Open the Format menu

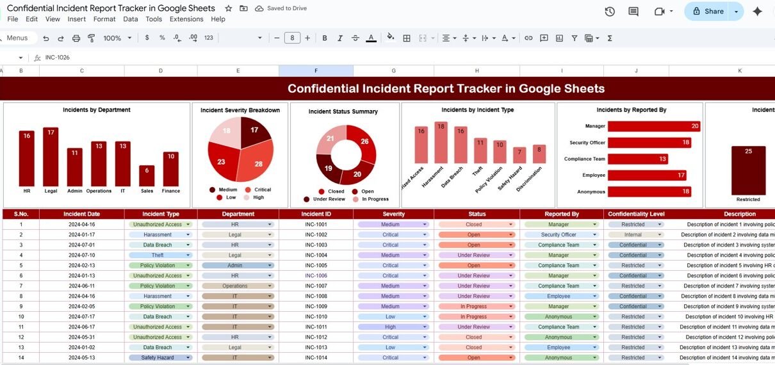104,19
